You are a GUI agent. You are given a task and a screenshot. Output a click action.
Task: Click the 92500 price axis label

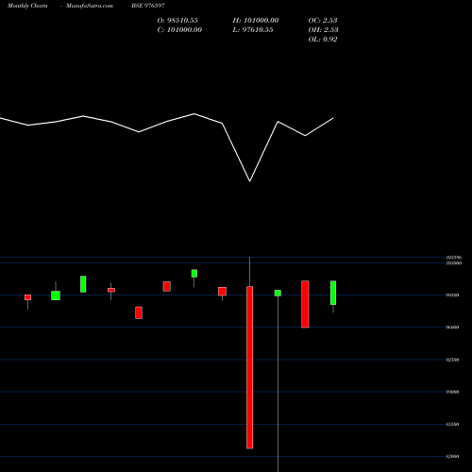(452, 360)
